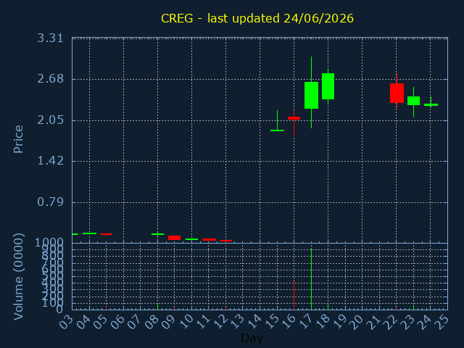Click day label 05 on x-axis

[x=100, y=322]
